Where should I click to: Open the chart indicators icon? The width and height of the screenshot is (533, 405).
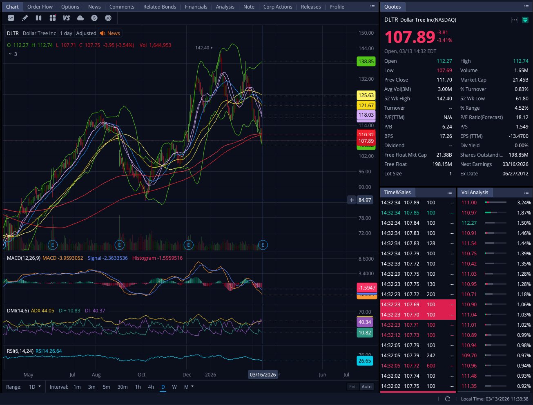pyautogui.click(x=11, y=18)
